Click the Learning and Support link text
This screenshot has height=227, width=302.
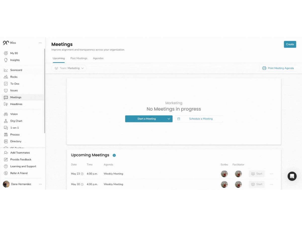23,166
